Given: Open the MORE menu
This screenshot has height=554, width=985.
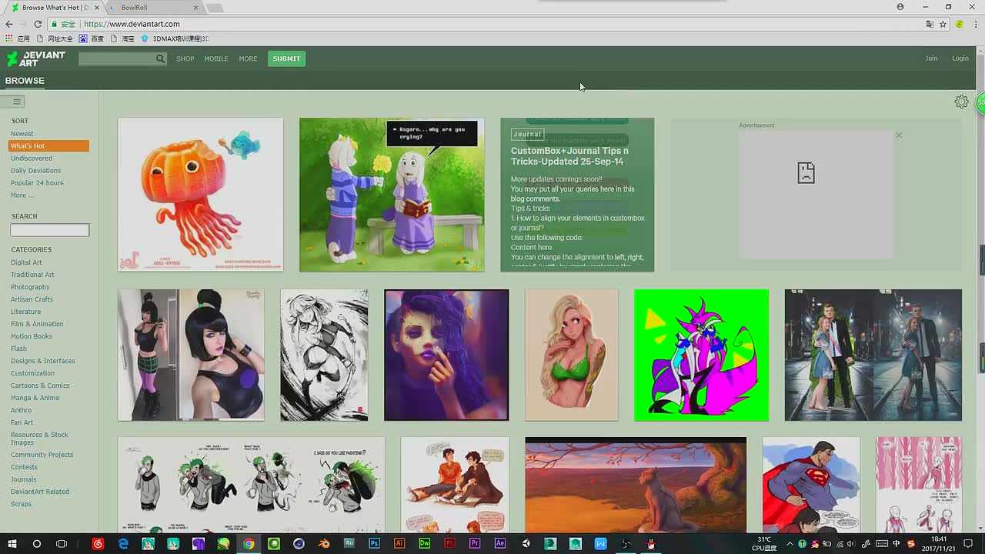Looking at the screenshot, I should coord(248,58).
